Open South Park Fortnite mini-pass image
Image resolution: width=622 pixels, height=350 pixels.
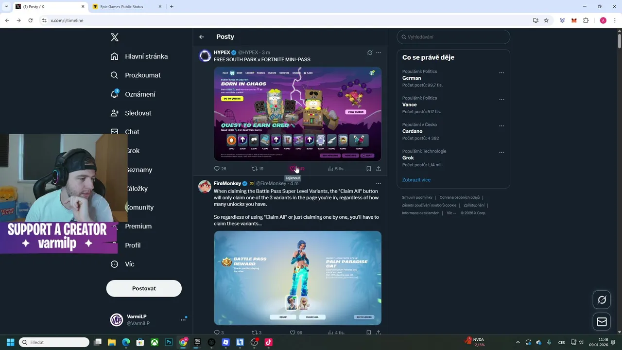click(x=297, y=114)
